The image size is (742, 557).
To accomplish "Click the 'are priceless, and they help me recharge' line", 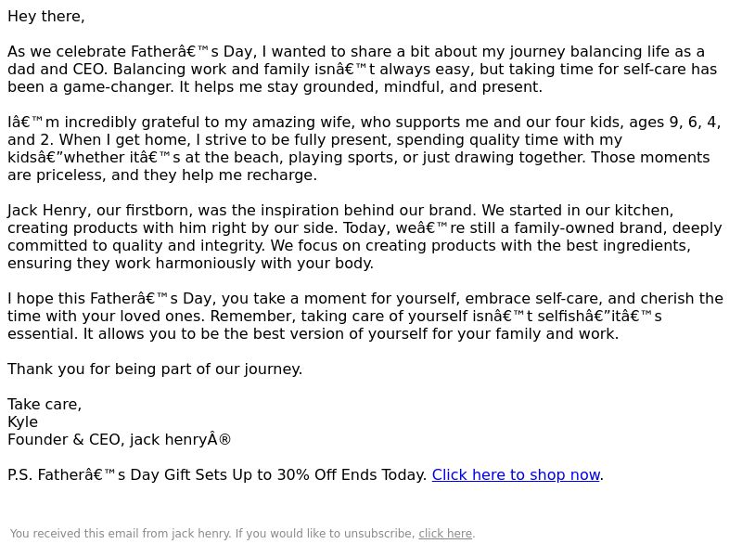I will 162,175.
